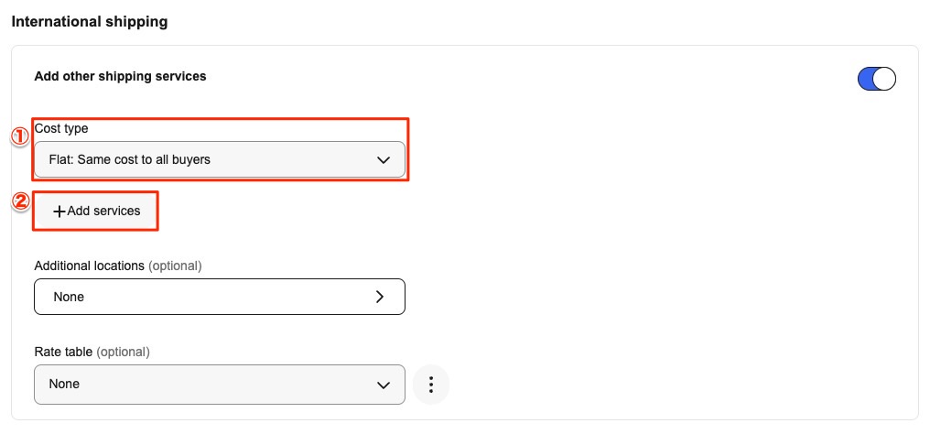Select the 'Flat: Same cost to all buyers' text
Image resolution: width=930 pixels, height=434 pixels.
[x=129, y=159]
